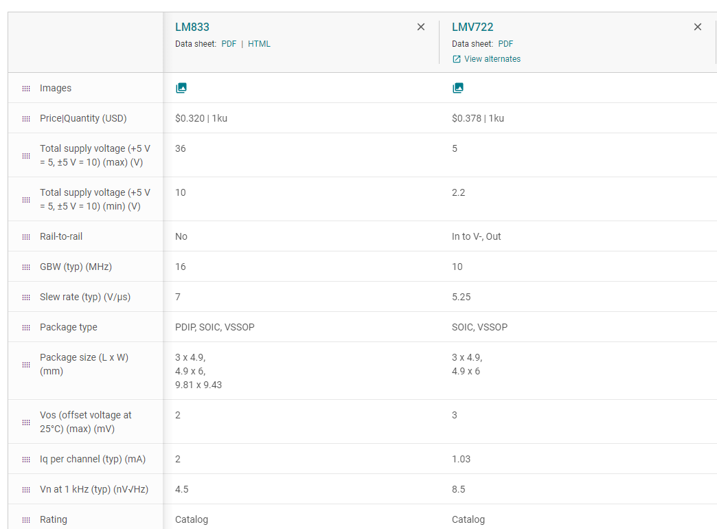The width and height of the screenshot is (717, 529).
Task: Grab the drag handle for Images row
Action: pos(26,89)
